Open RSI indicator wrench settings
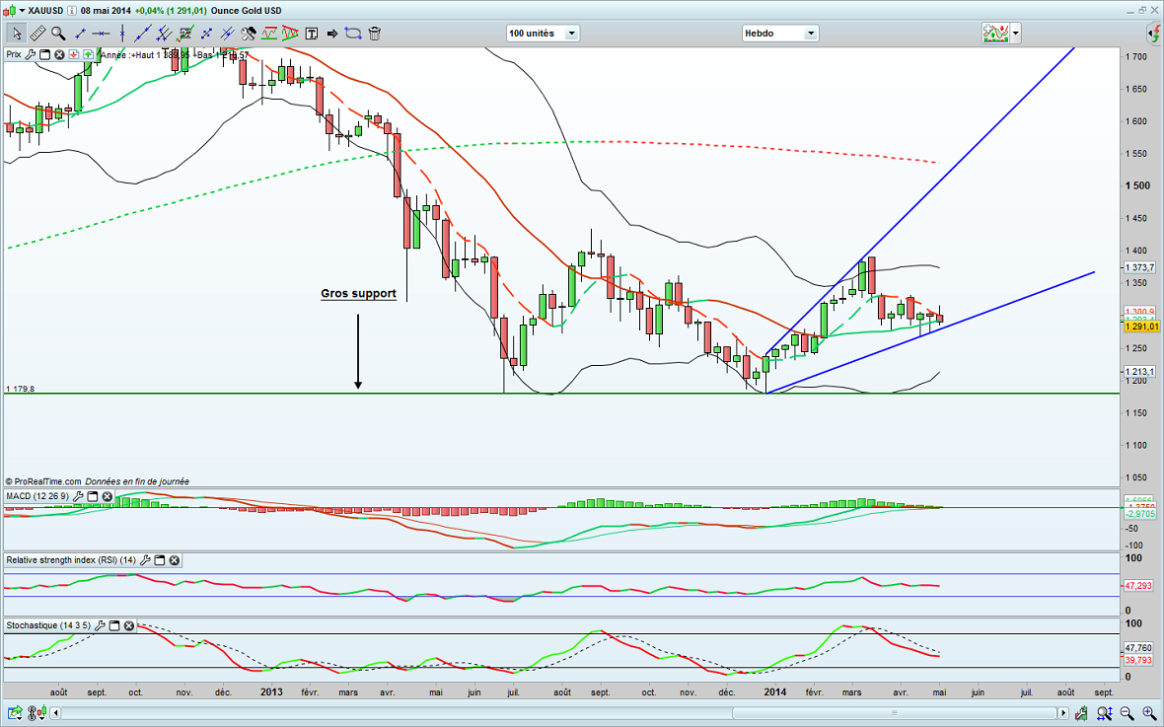The image size is (1164, 727). click(x=145, y=560)
